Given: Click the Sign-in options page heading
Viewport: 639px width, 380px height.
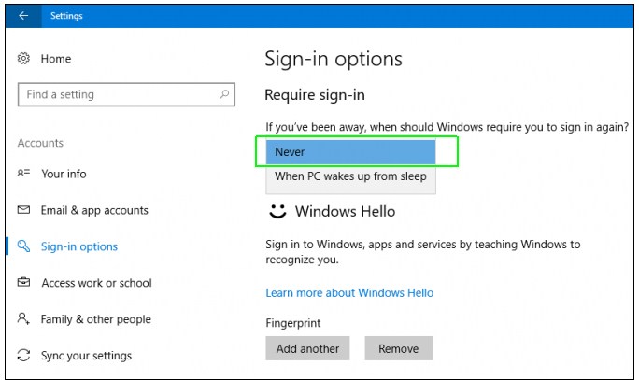Looking at the screenshot, I should 334,60.
